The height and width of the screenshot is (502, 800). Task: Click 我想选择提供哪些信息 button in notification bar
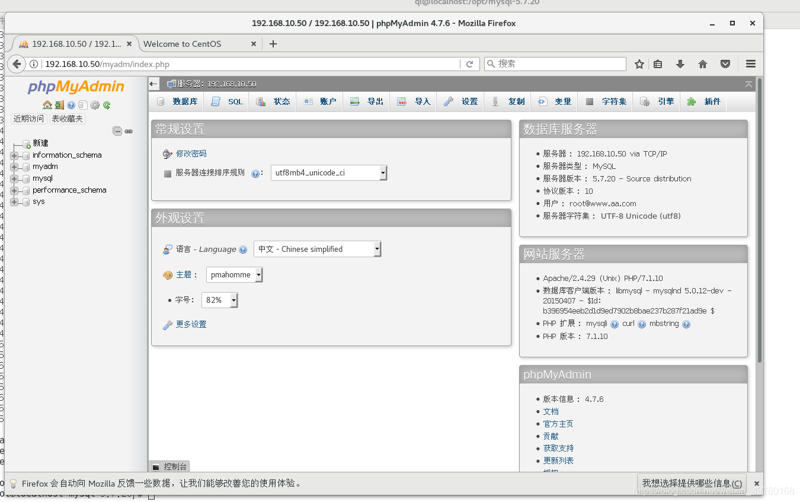coord(692,484)
